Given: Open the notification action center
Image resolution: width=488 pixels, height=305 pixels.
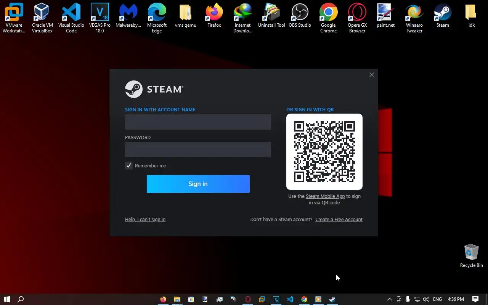Looking at the screenshot, I should point(475,299).
